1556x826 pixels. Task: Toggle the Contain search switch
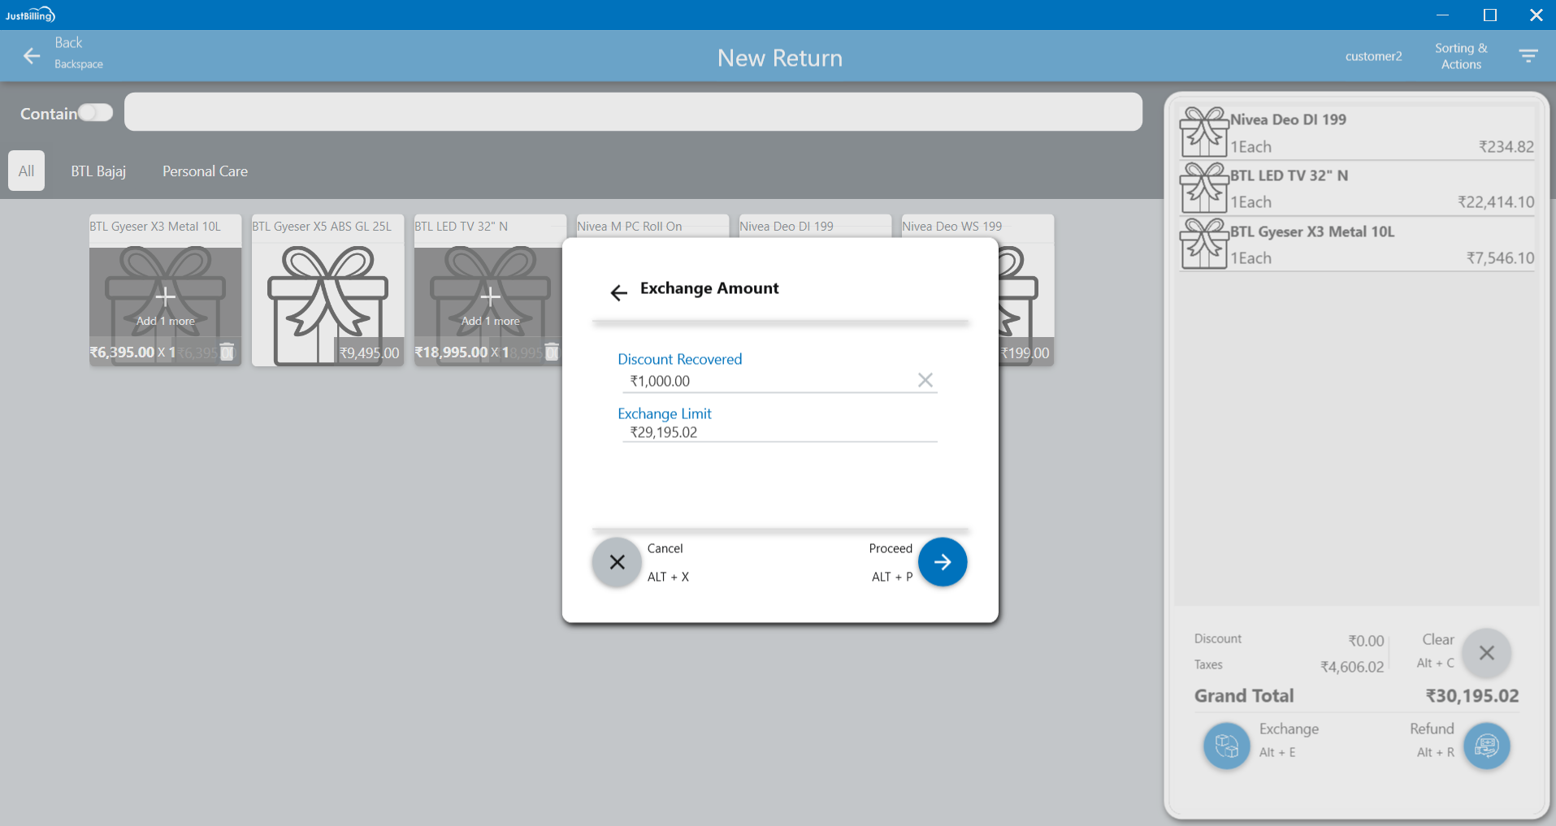(95, 113)
